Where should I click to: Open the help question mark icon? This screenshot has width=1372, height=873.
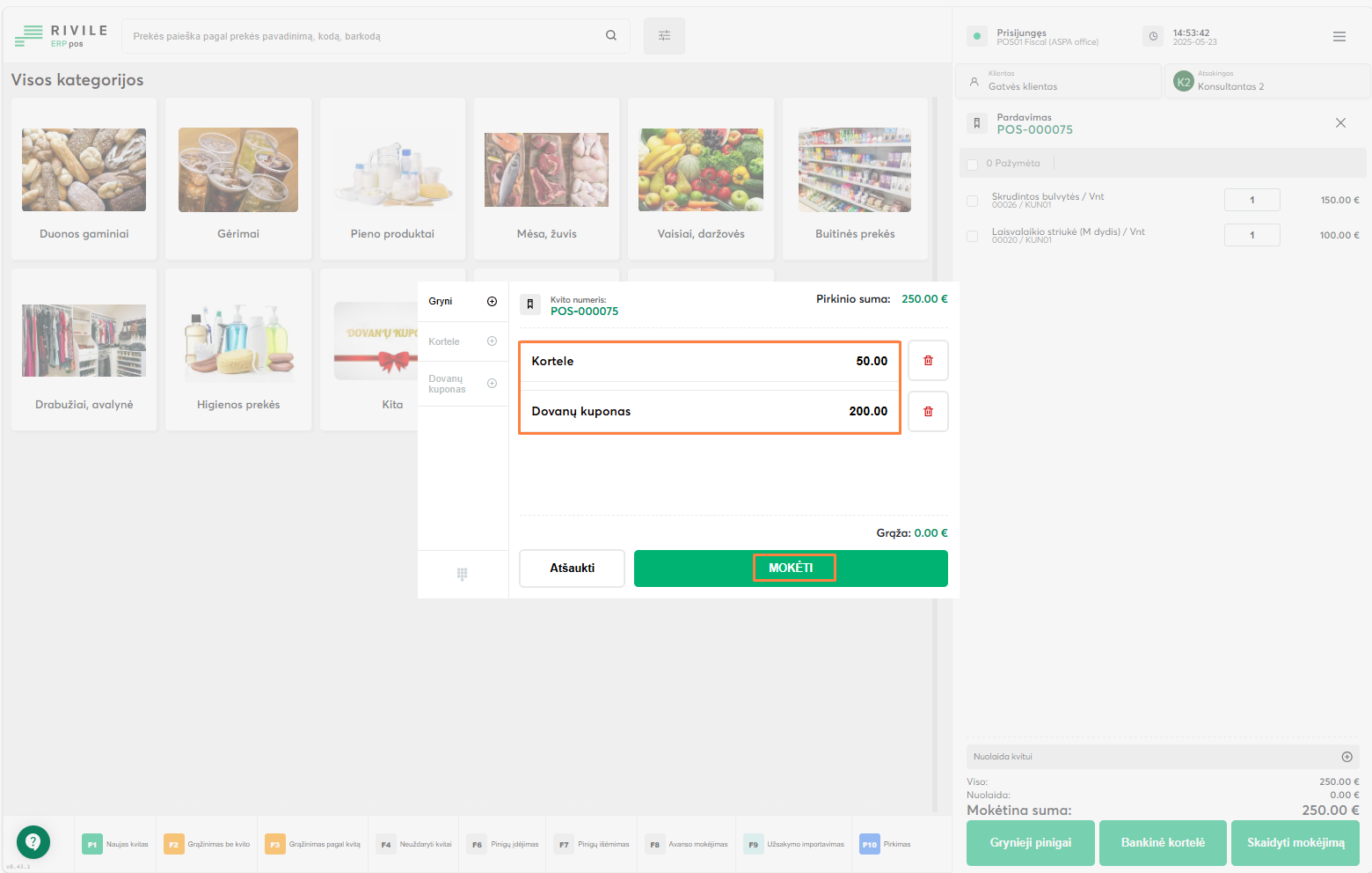tap(33, 842)
